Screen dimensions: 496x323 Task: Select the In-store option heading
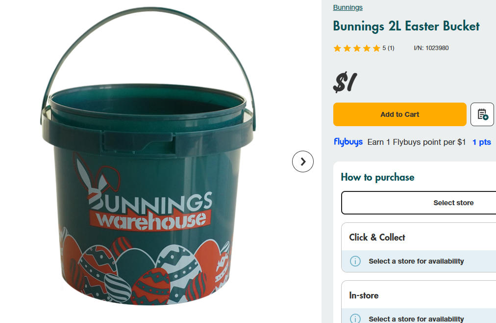tap(364, 296)
